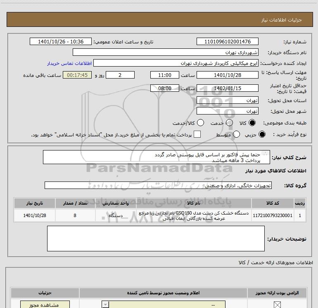318x308 pixels.
Task: Click the شماره نیاز field 1101096102001476
Action: point(227,41)
